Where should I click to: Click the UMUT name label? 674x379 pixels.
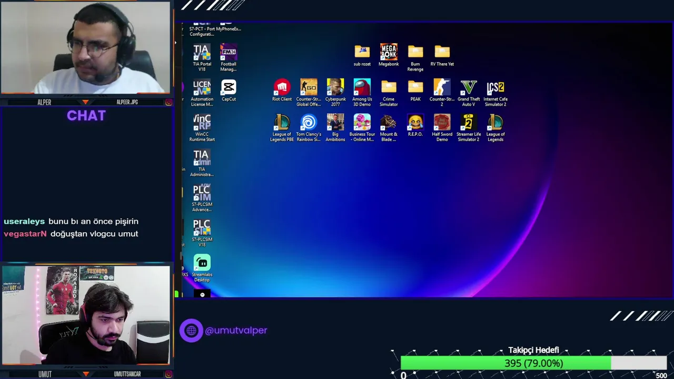45,374
